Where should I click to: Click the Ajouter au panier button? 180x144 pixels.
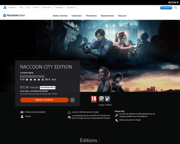[x=44, y=100]
